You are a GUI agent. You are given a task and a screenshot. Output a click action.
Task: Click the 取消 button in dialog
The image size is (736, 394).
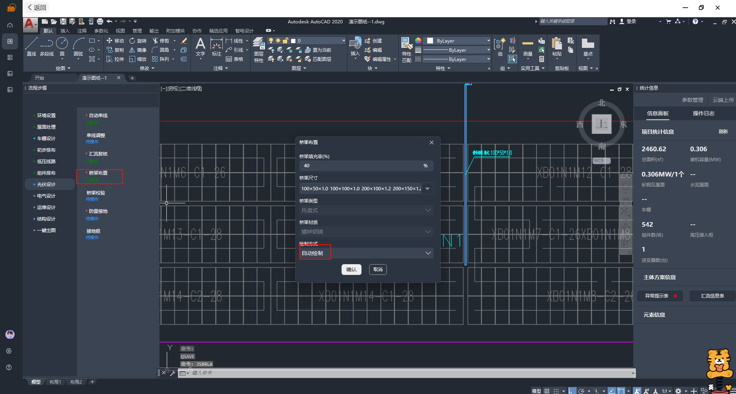pyautogui.click(x=378, y=270)
